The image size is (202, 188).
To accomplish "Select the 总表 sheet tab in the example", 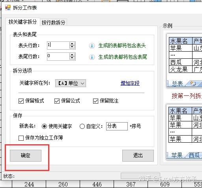I will pyautogui.click(x=177, y=84).
